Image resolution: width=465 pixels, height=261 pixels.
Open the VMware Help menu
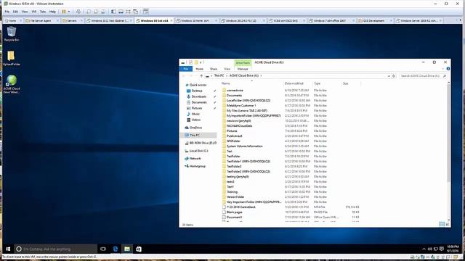point(52,12)
